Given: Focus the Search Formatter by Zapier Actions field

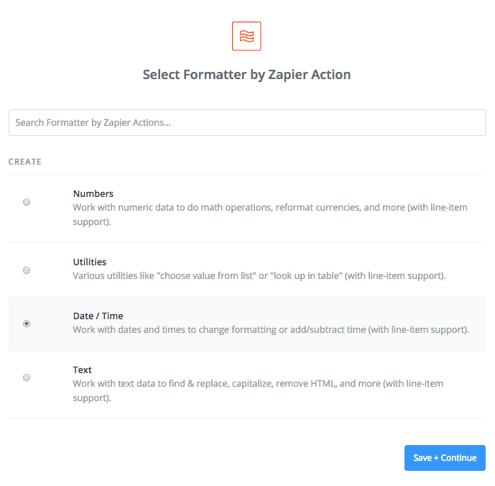Looking at the screenshot, I should click(246, 122).
